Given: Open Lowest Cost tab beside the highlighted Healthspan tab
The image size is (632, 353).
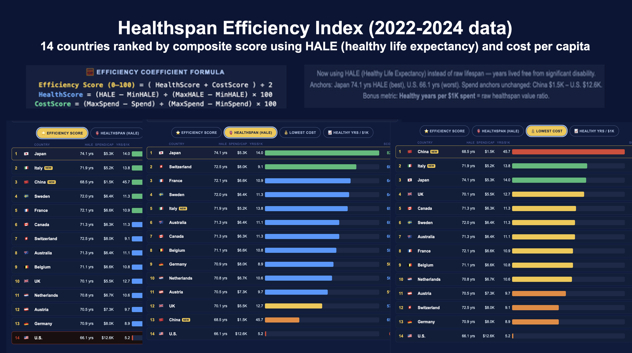Looking at the screenshot, I should [x=300, y=133].
